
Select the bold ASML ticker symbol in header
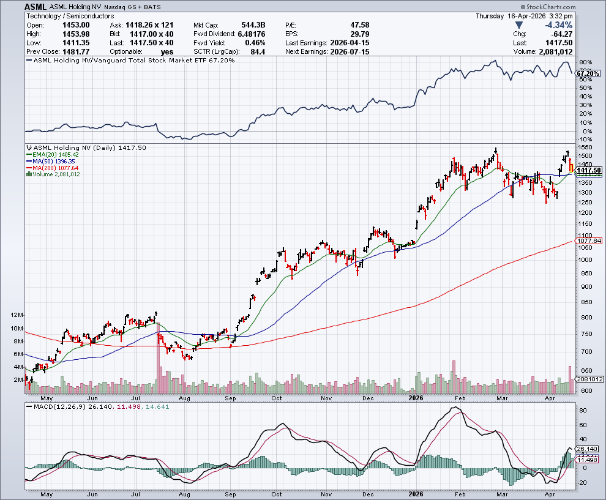click(36, 6)
